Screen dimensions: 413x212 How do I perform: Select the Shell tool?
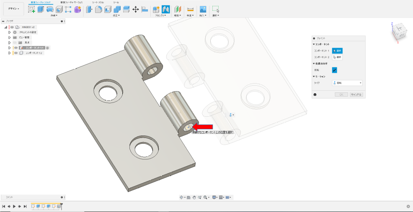click(108, 10)
